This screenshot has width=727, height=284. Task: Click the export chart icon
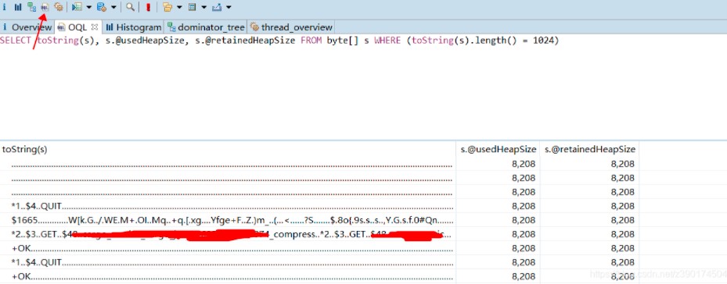pos(217,7)
